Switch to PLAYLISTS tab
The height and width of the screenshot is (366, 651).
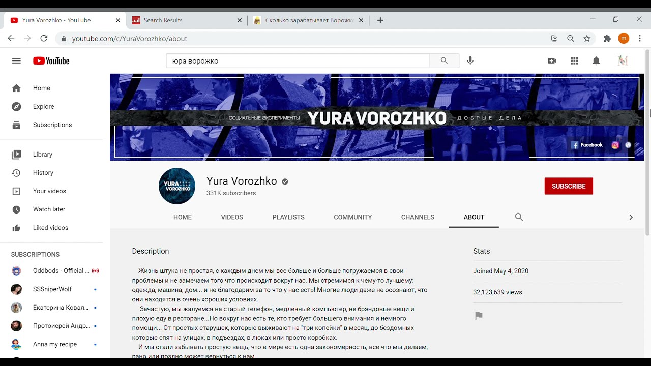(288, 217)
